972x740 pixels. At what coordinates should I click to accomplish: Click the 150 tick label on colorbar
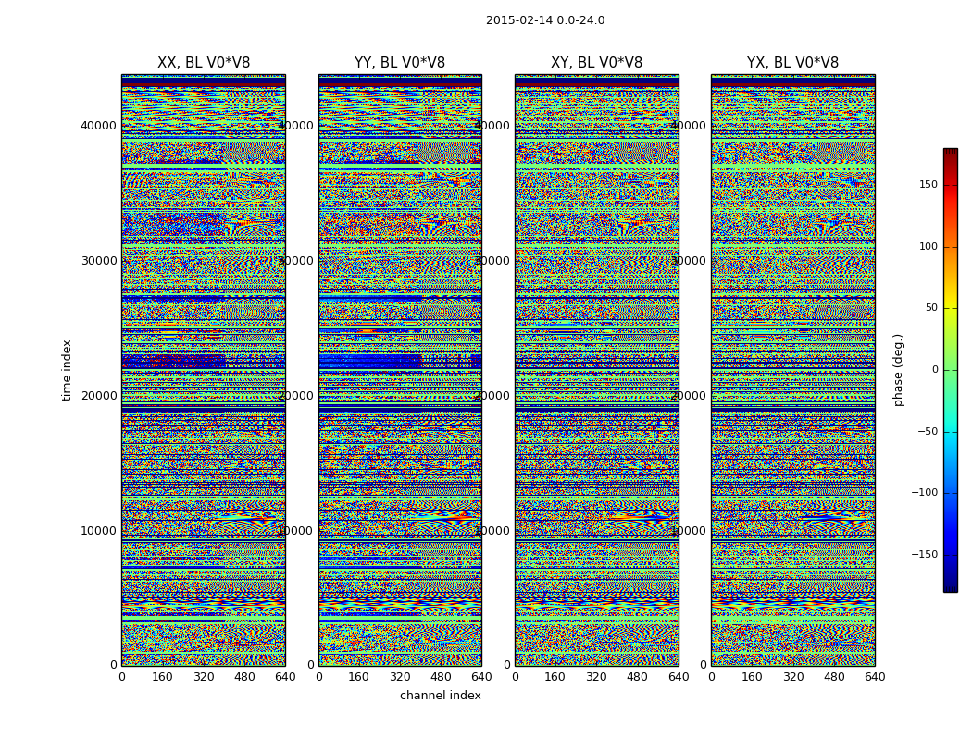[928, 185]
